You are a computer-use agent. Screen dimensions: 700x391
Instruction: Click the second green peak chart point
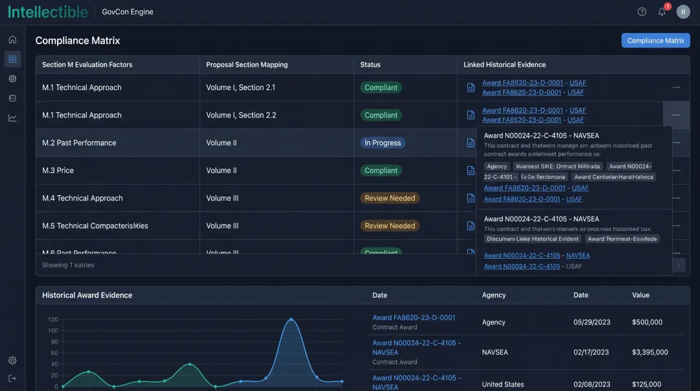pyautogui.click(x=190, y=364)
